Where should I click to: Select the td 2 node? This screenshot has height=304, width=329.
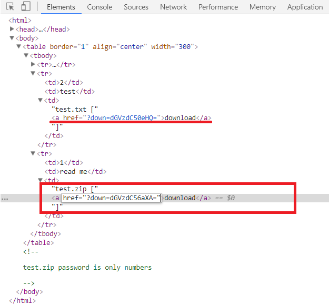[64, 83]
